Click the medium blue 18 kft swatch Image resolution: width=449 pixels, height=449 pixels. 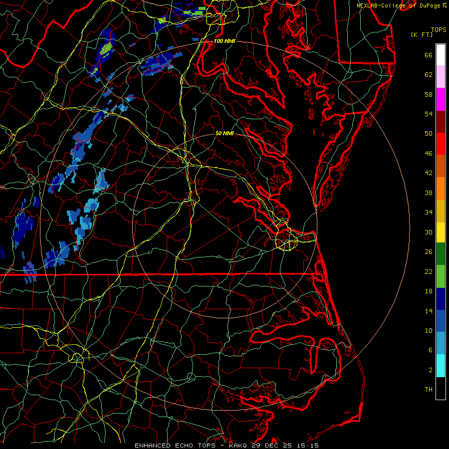click(x=441, y=321)
